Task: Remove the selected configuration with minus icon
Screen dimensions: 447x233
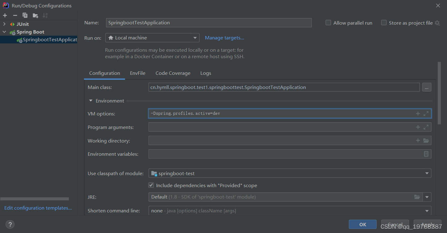Action: coord(15,15)
